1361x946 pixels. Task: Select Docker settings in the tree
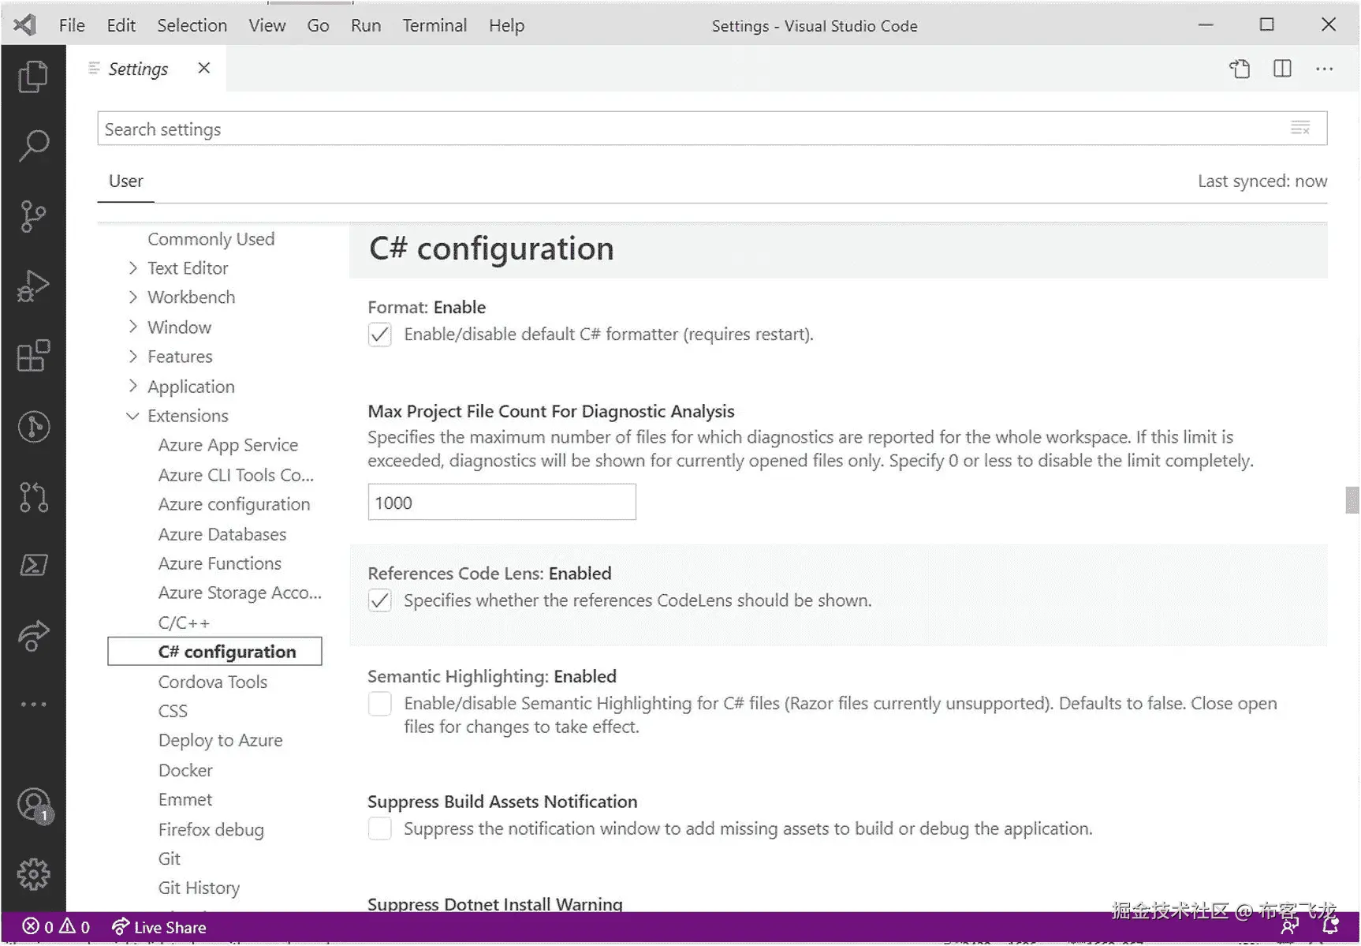[185, 770]
